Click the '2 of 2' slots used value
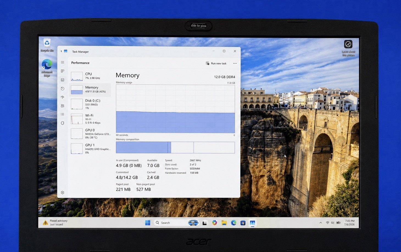Viewport: 401px width, 252px height. coord(193,165)
